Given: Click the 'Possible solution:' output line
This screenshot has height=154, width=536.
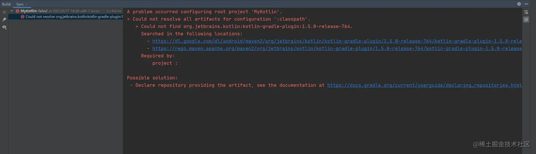Looking at the screenshot, I should click(152, 78).
